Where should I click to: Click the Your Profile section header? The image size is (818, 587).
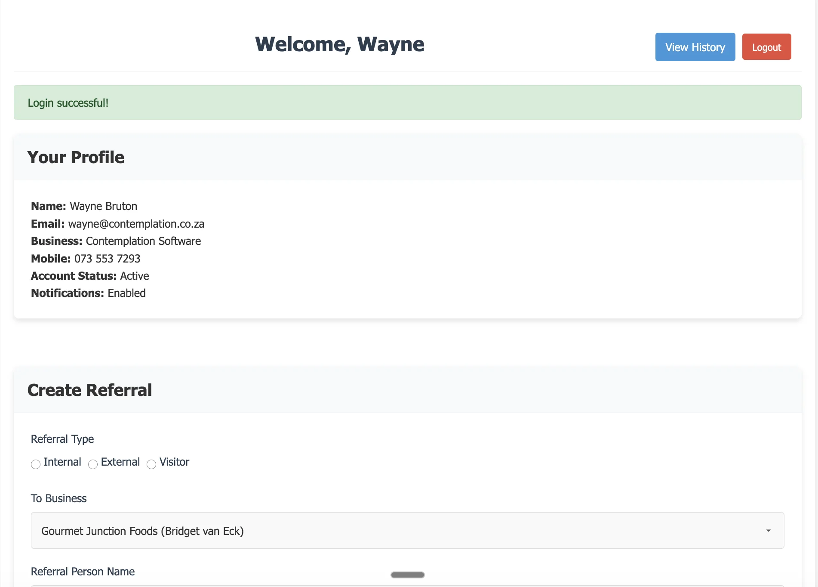coord(76,158)
